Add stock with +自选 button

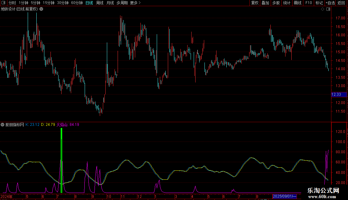coord(330,3)
